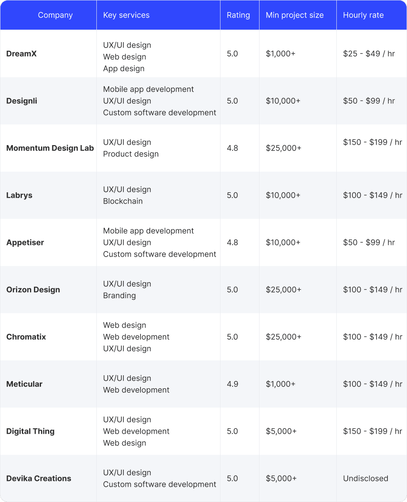Click the Momentum Design Lab name
This screenshot has width=407, height=502.
[50, 148]
